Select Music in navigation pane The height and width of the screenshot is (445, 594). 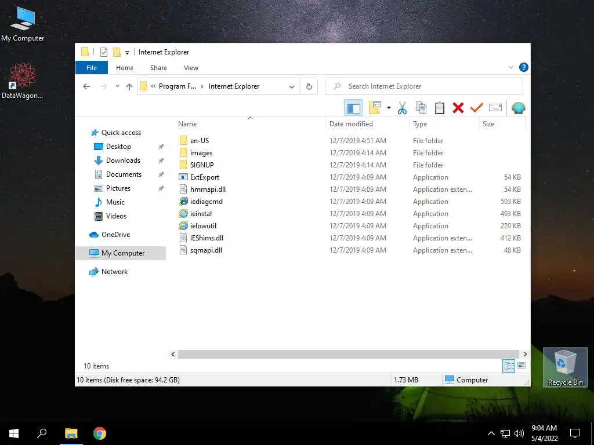pos(115,202)
